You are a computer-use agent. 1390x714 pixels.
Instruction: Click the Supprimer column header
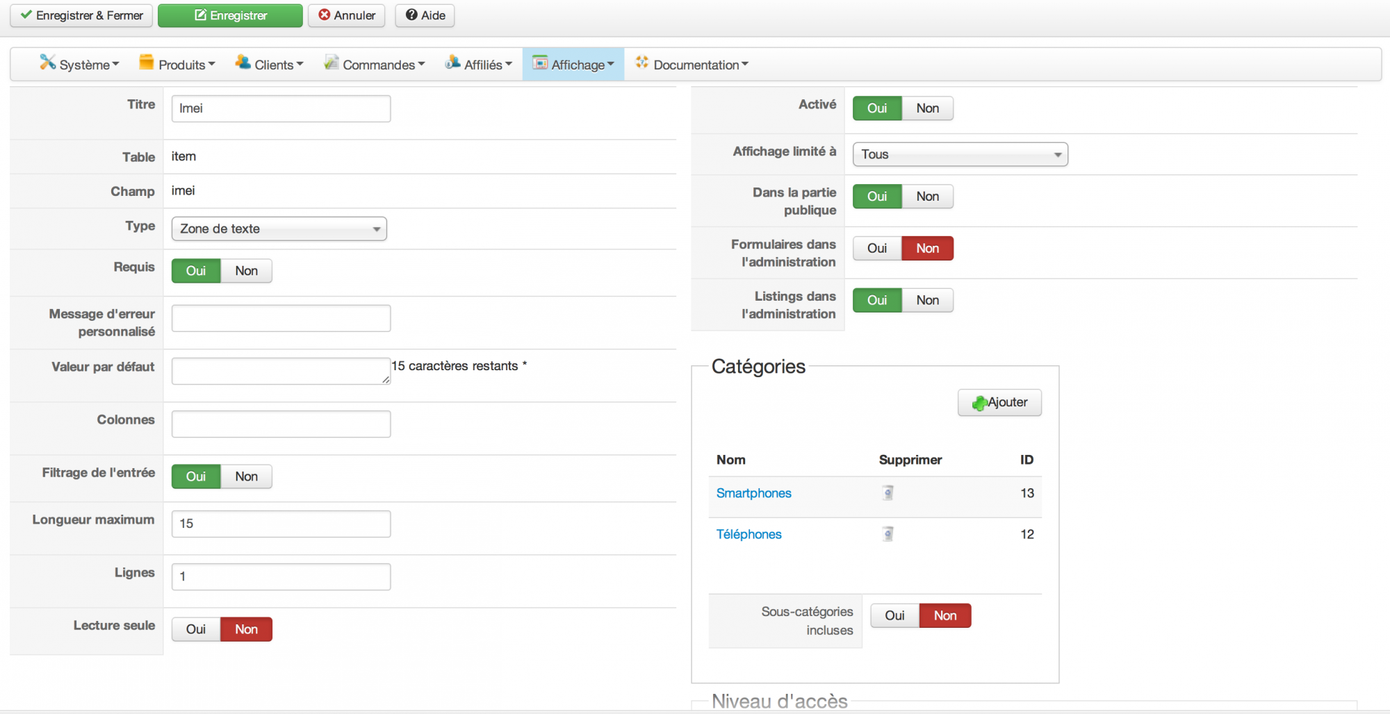910,460
